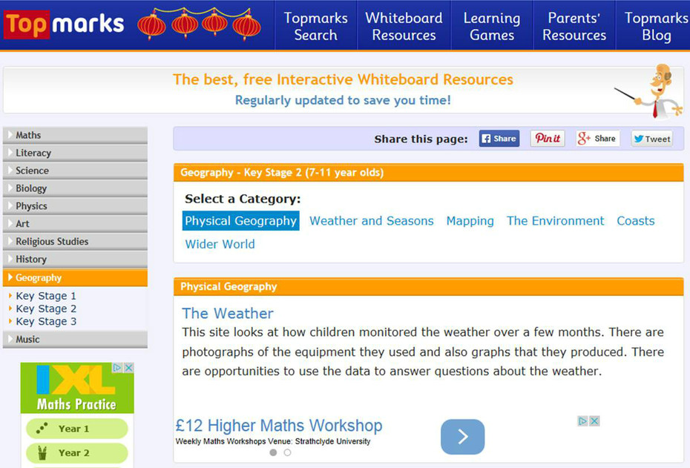Share page on Google Plus
This screenshot has width=690, height=468.
click(597, 139)
